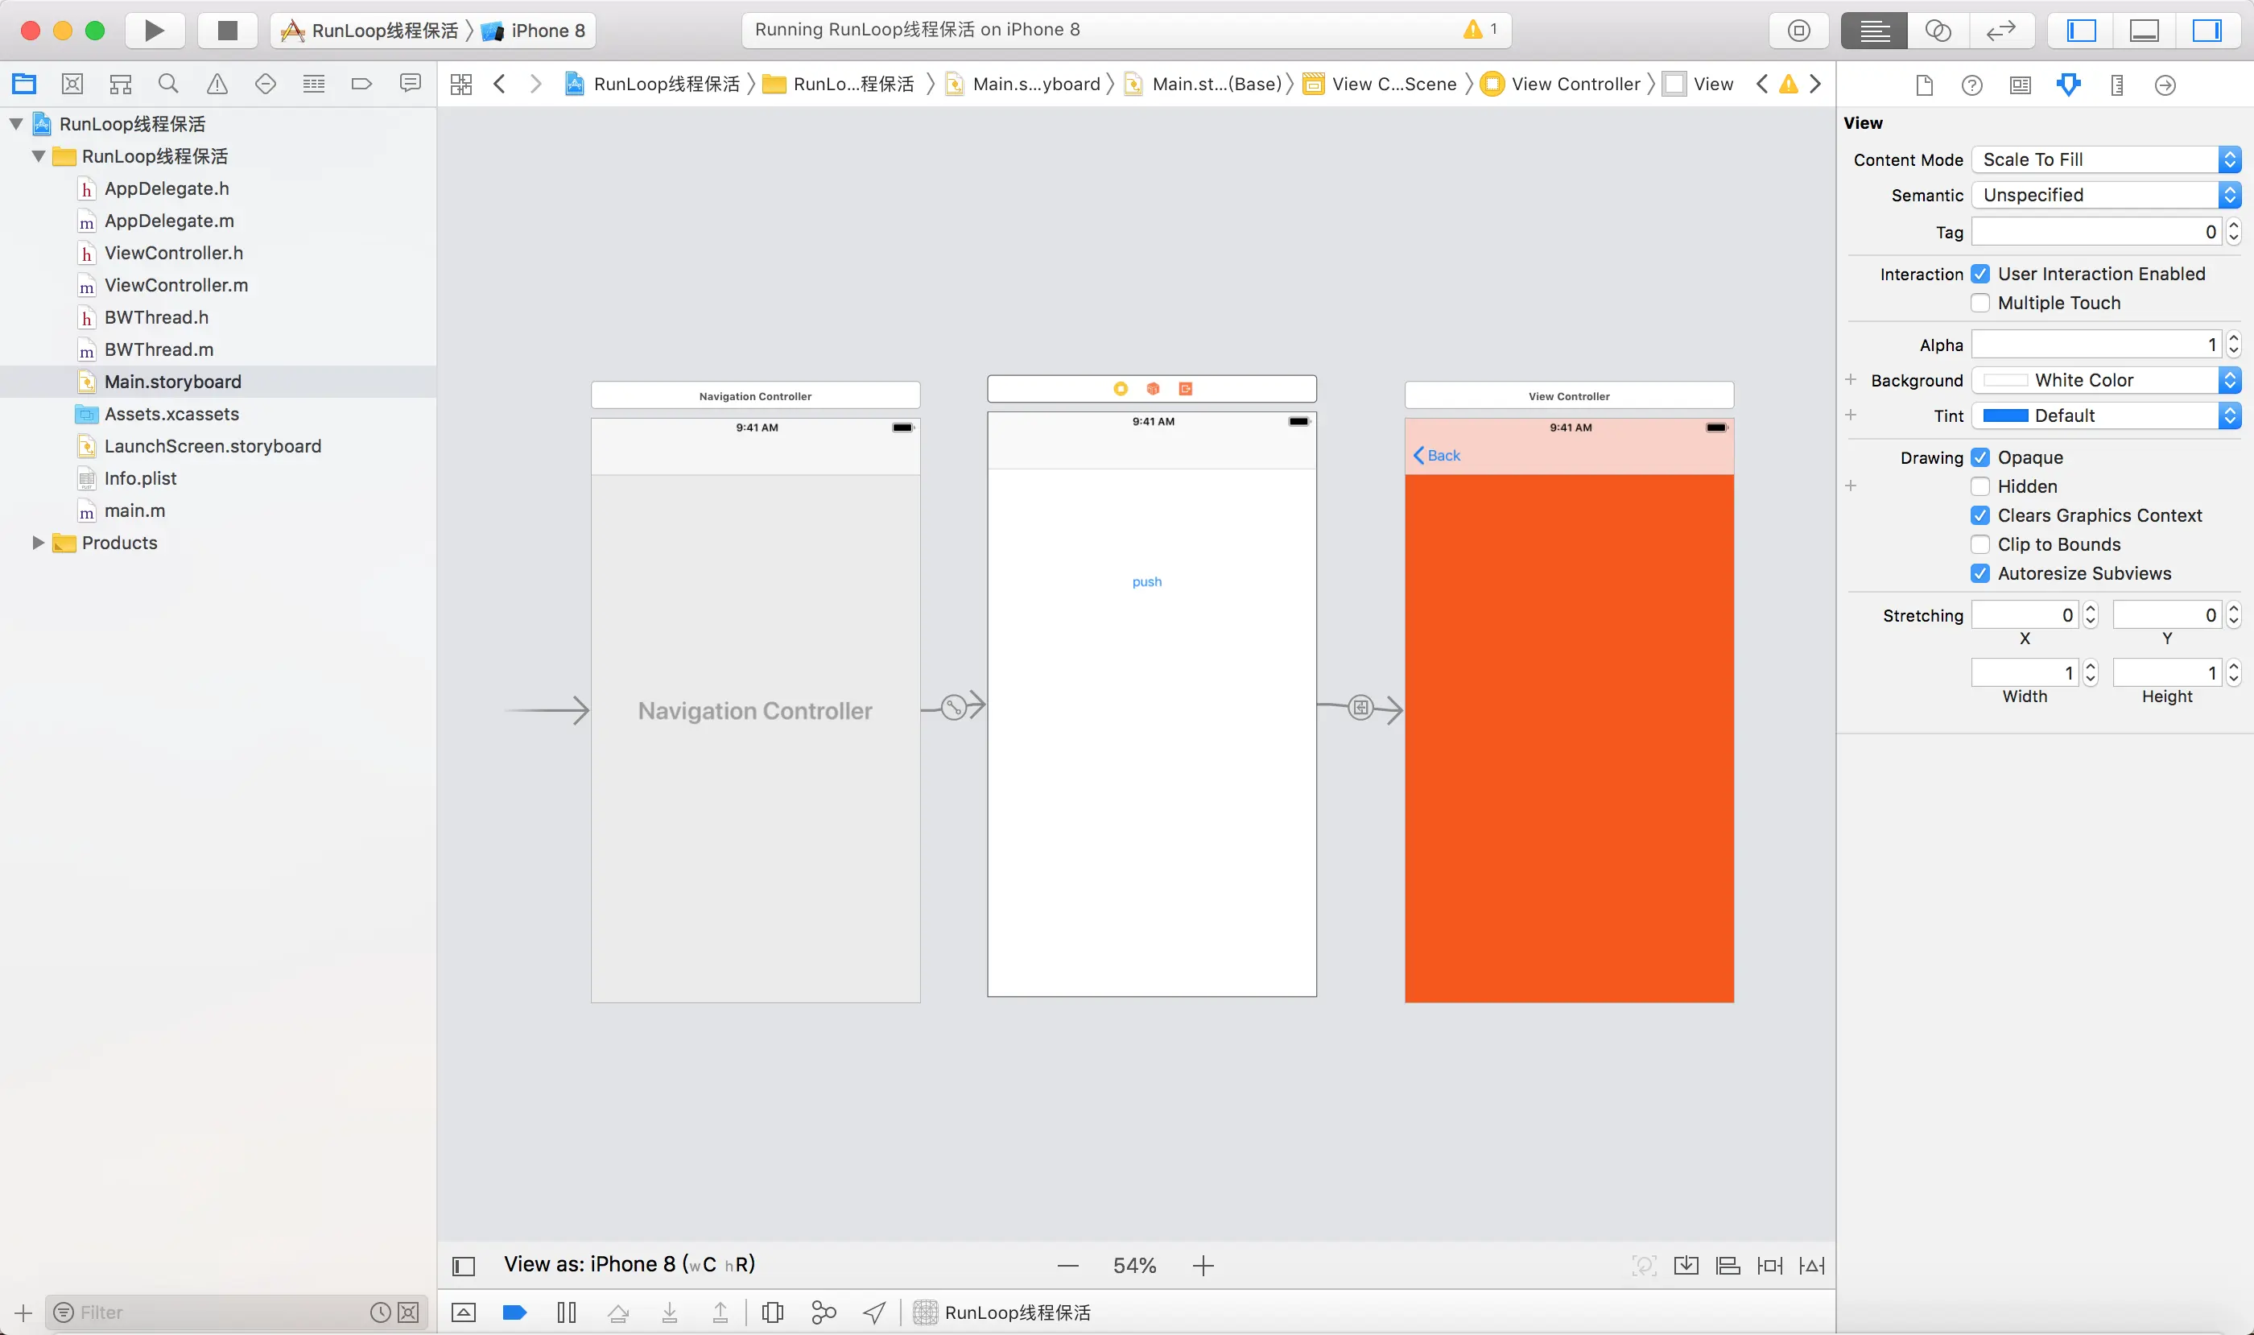The height and width of the screenshot is (1335, 2254).
Task: Click the Stop button in the toolbar
Action: [x=227, y=31]
